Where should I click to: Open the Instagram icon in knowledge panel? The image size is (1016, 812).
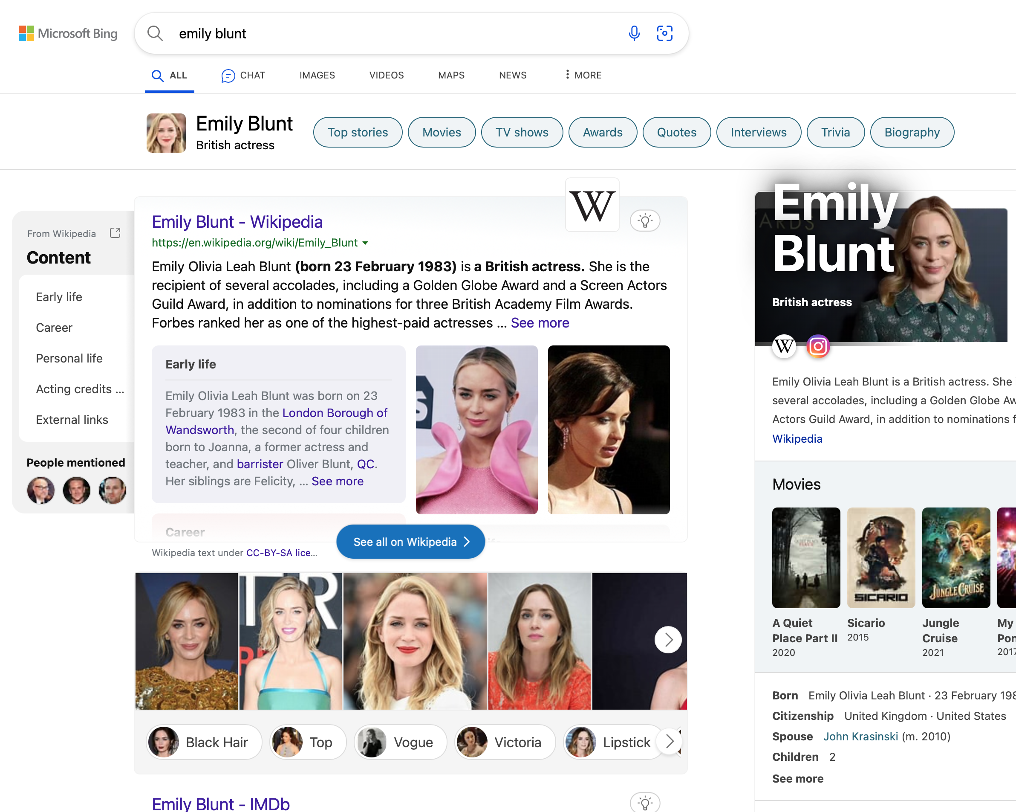click(x=818, y=347)
